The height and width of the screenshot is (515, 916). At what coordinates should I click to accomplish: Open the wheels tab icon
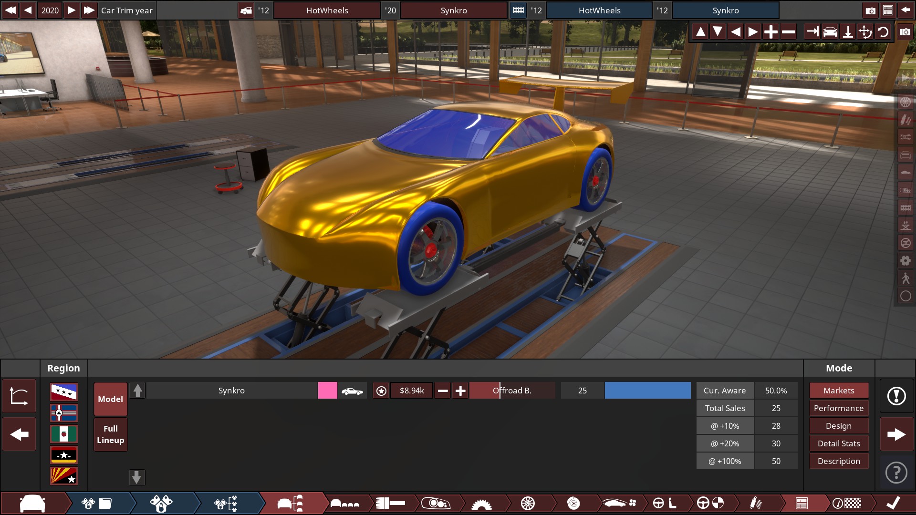click(528, 503)
